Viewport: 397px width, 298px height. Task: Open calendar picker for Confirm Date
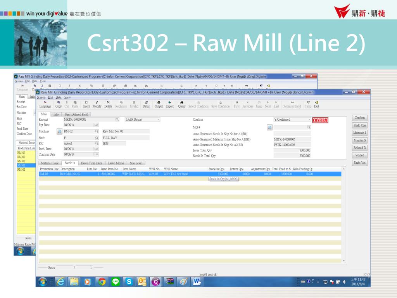coord(96,154)
